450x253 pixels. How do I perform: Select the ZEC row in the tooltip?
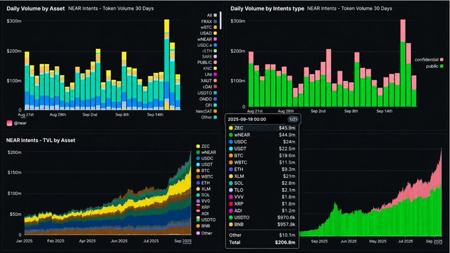262,127
